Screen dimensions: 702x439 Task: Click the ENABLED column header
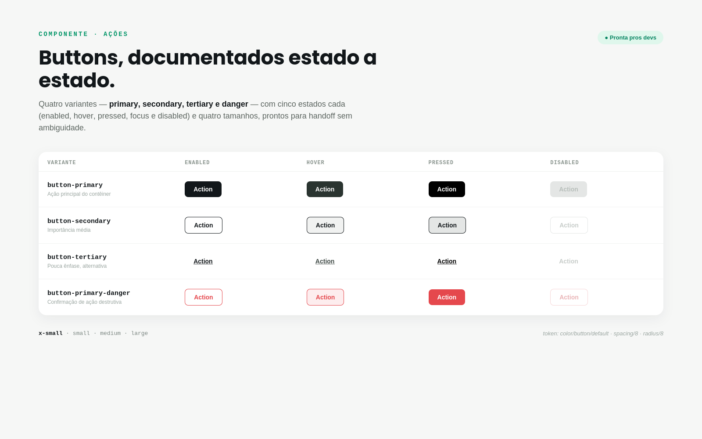pyautogui.click(x=197, y=162)
